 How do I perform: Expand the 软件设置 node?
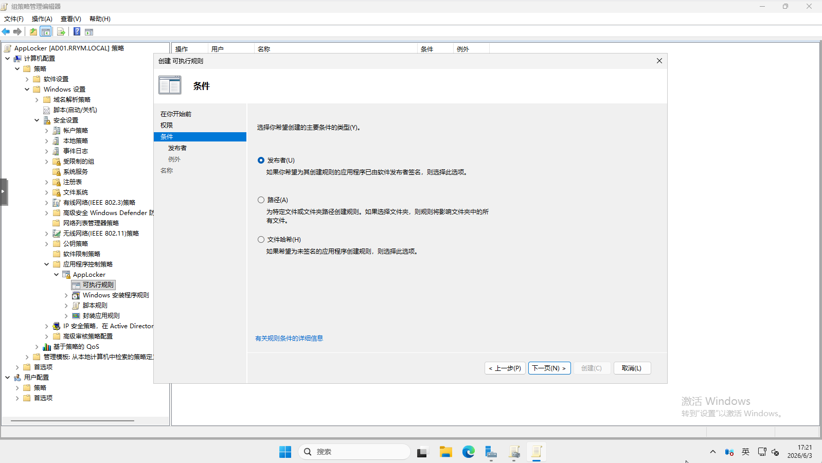point(27,79)
